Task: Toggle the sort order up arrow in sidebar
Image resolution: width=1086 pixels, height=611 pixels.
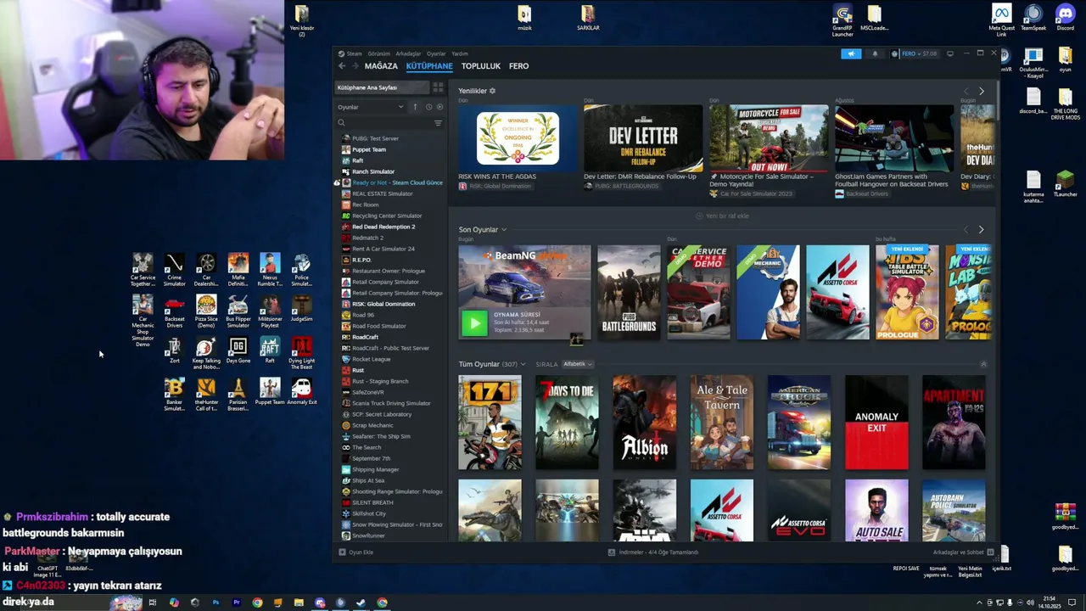Action: pyautogui.click(x=415, y=107)
